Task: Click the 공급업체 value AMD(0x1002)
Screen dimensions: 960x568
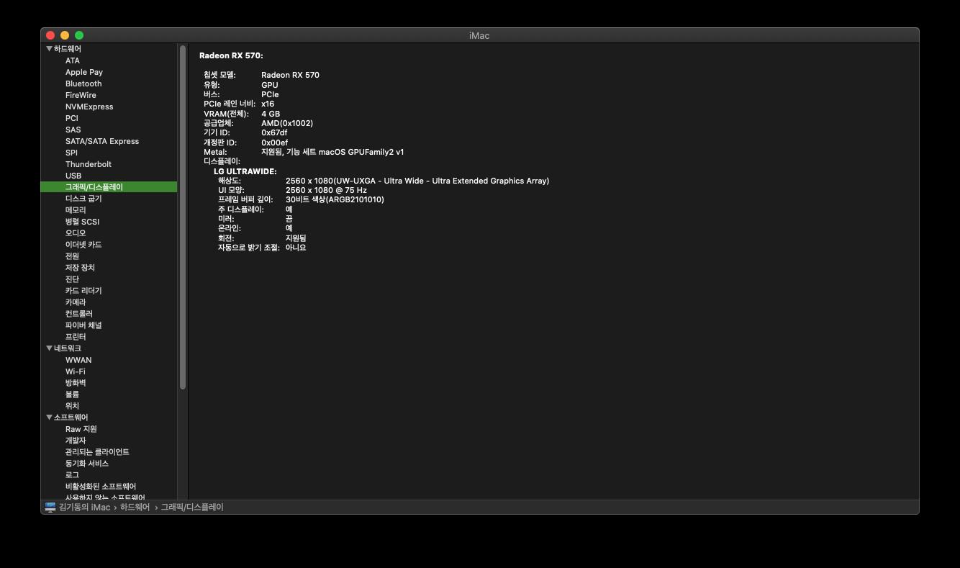Action: [287, 123]
